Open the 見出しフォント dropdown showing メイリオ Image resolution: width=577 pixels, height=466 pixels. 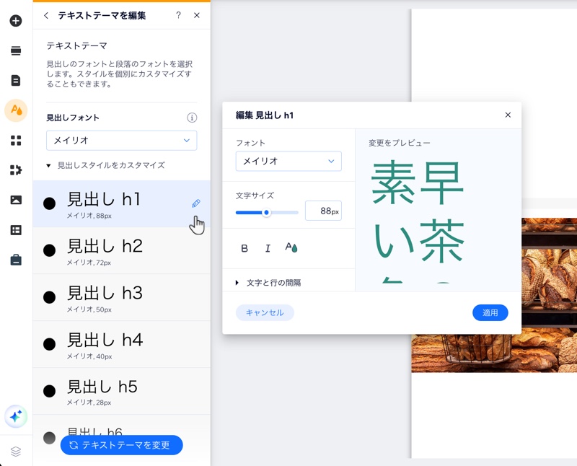point(121,141)
